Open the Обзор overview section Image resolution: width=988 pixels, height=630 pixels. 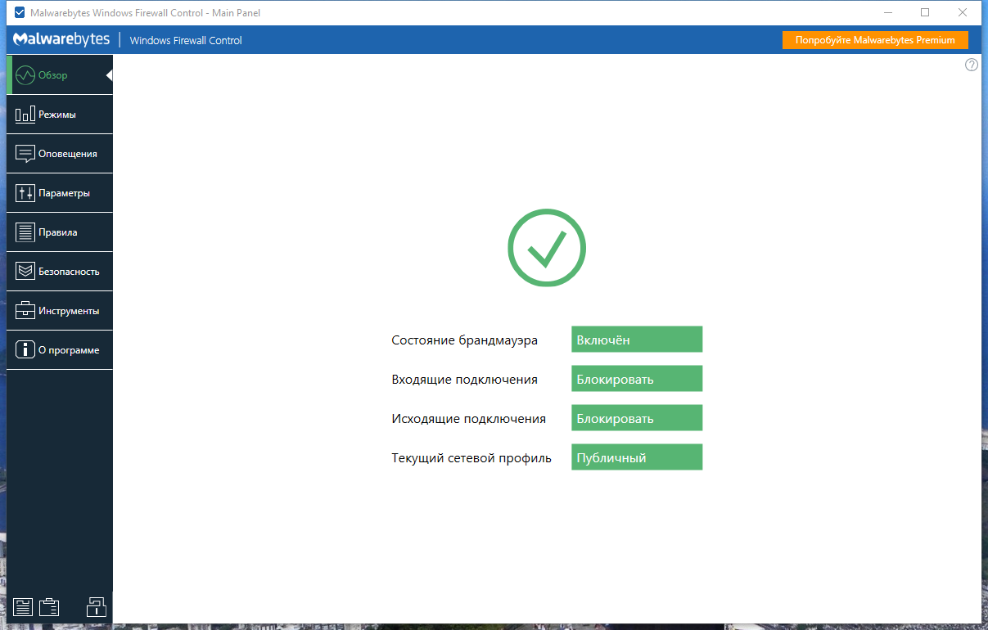click(60, 75)
